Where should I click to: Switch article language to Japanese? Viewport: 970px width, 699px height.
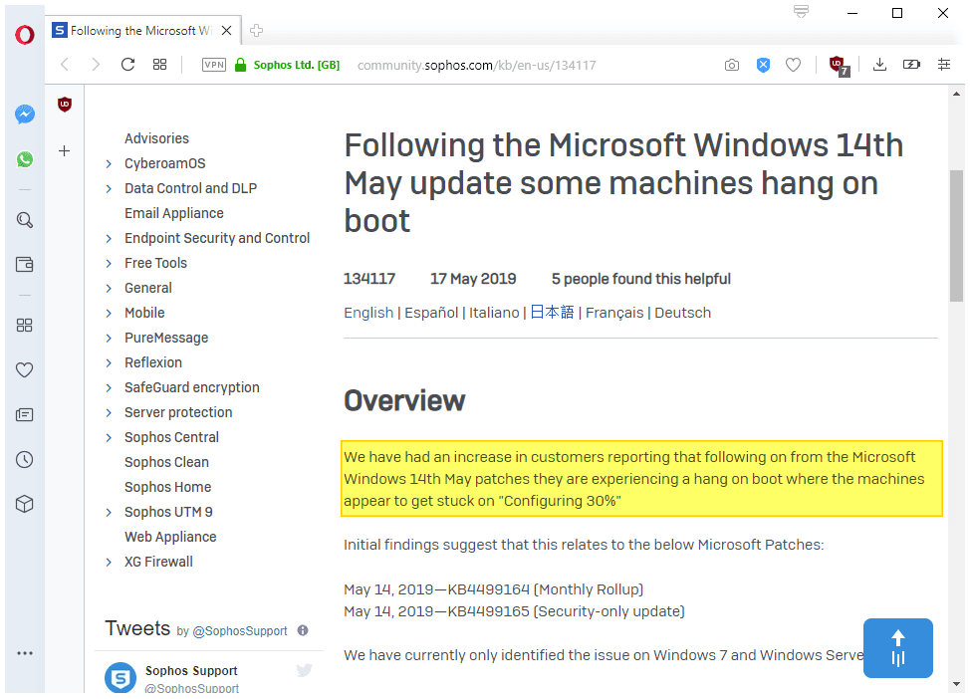coord(552,313)
